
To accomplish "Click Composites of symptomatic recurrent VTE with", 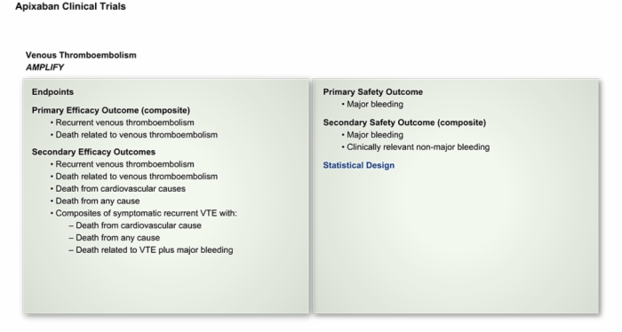I will tap(146, 213).
